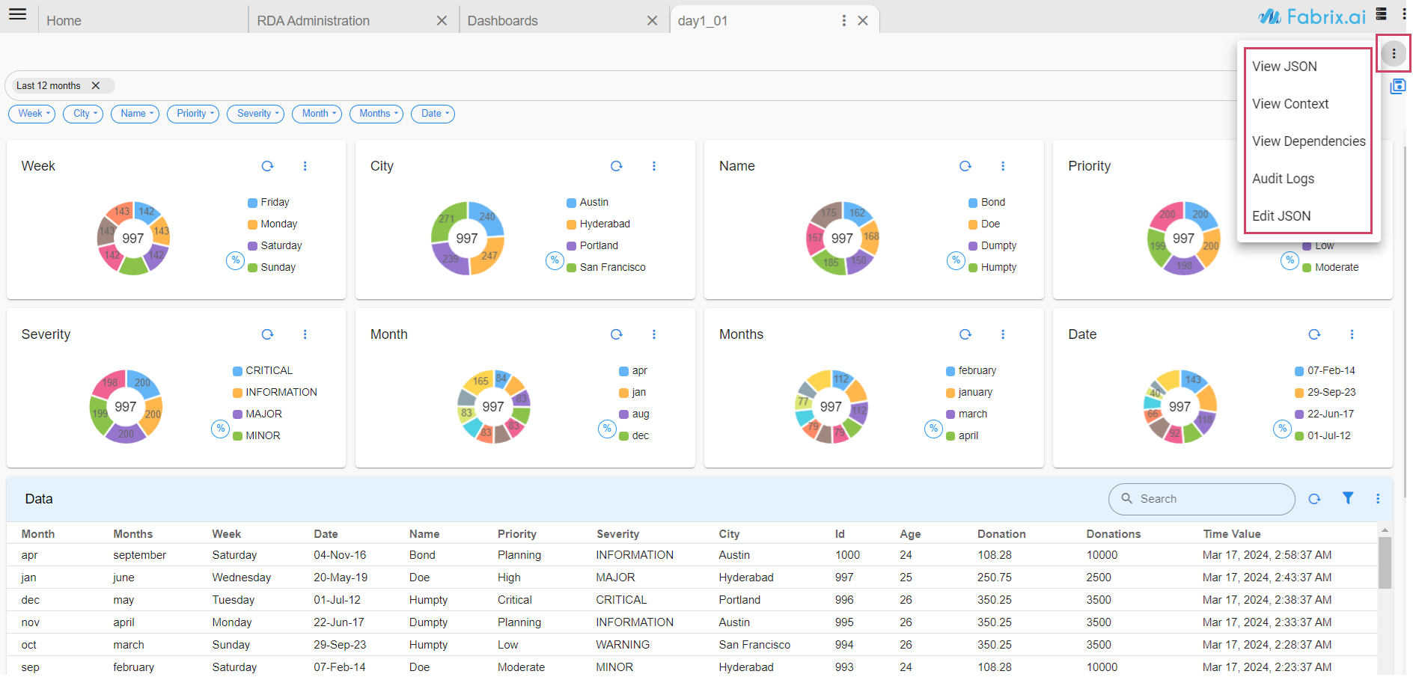Toggle percentage display on Month chart
This screenshot has width=1413, height=677.
click(x=607, y=429)
